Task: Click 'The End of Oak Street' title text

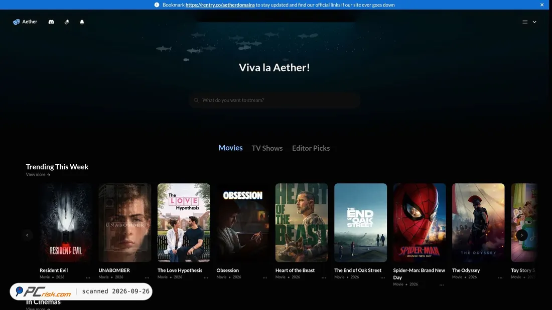Action: (358, 270)
